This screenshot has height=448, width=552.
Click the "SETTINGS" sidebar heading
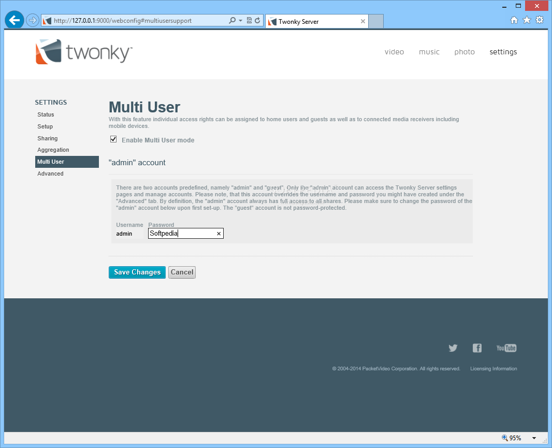tap(51, 103)
